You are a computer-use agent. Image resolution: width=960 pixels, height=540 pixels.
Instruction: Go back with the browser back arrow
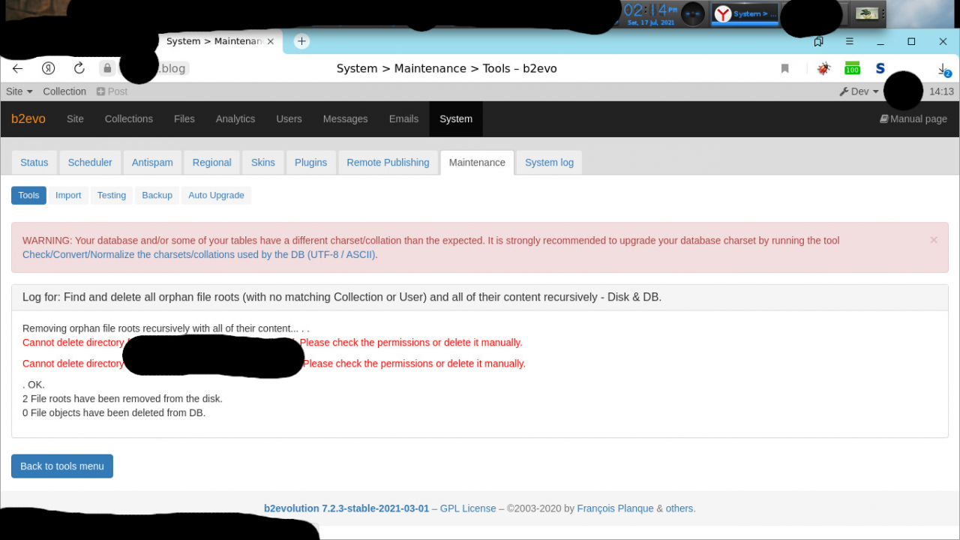(x=18, y=68)
